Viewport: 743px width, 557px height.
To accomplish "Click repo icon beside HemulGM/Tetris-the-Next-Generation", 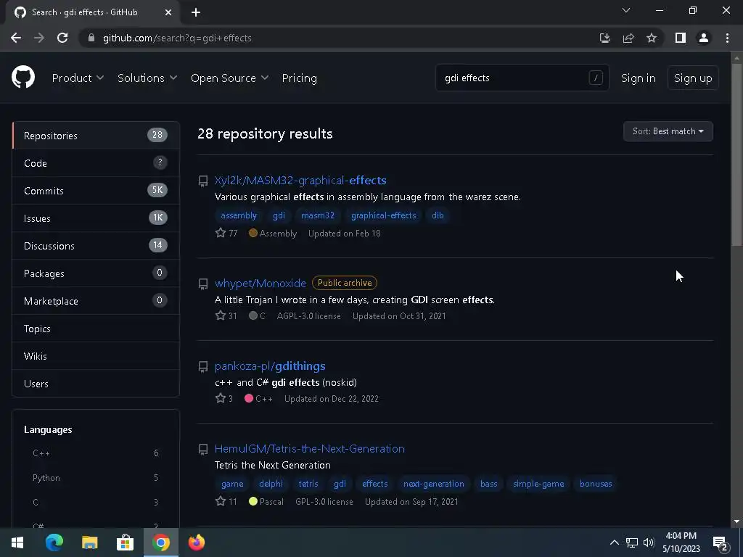I will [x=203, y=449].
